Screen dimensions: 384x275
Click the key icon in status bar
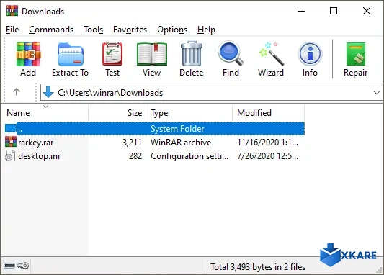(x=23, y=266)
